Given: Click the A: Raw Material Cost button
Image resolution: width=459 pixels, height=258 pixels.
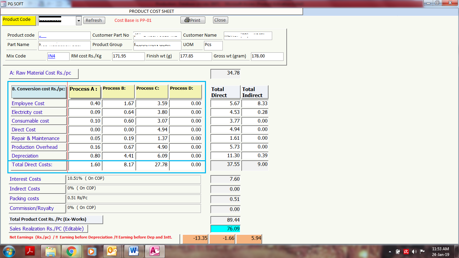Looking at the screenshot, I should point(43,73).
